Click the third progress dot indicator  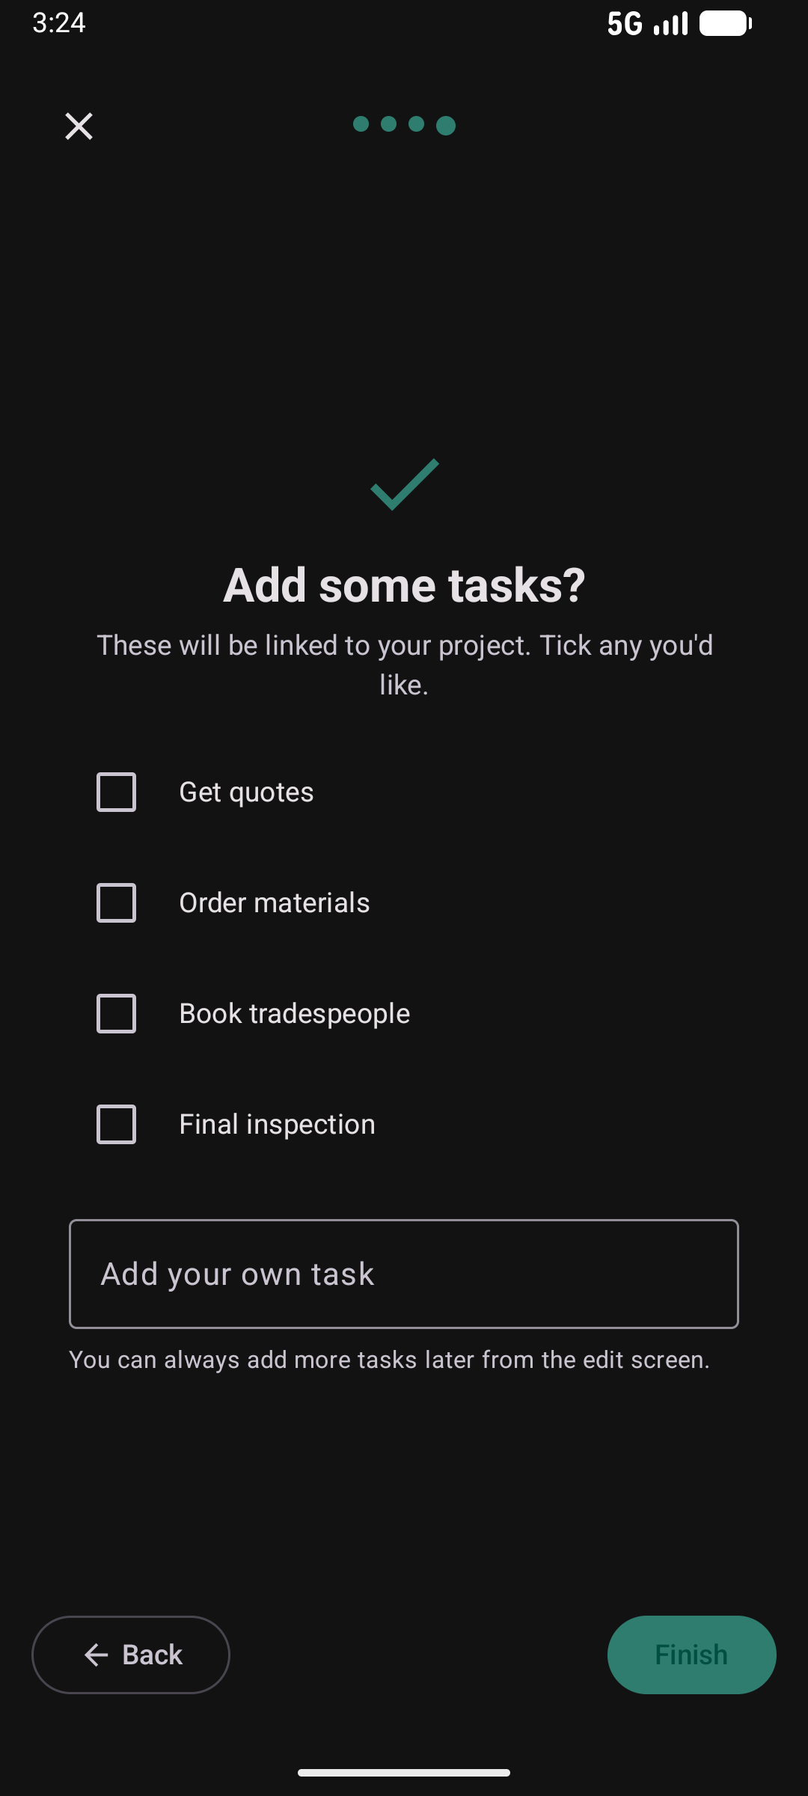click(x=417, y=125)
